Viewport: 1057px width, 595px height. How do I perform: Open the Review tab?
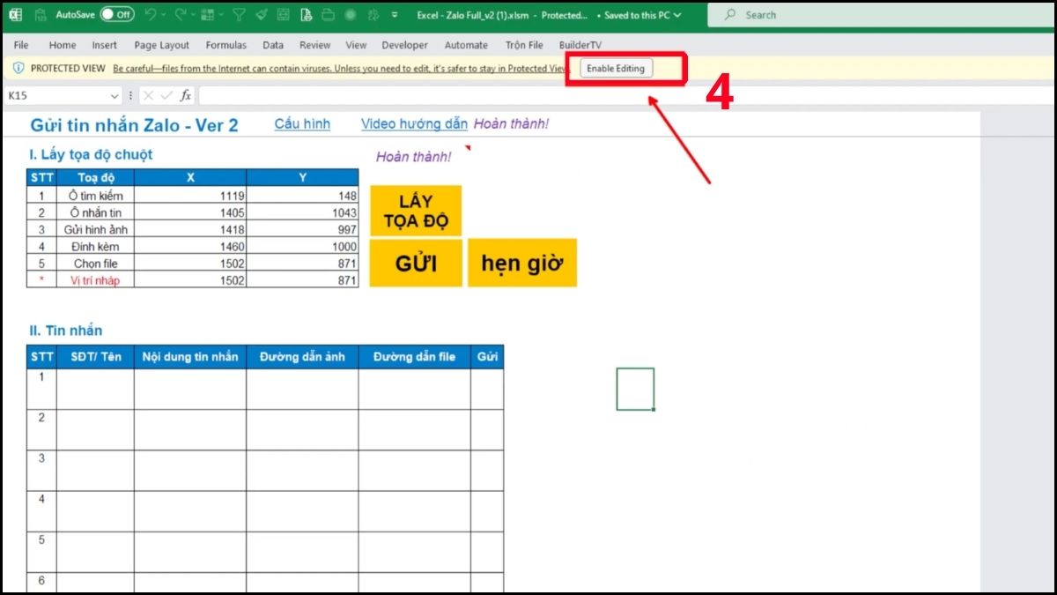314,45
